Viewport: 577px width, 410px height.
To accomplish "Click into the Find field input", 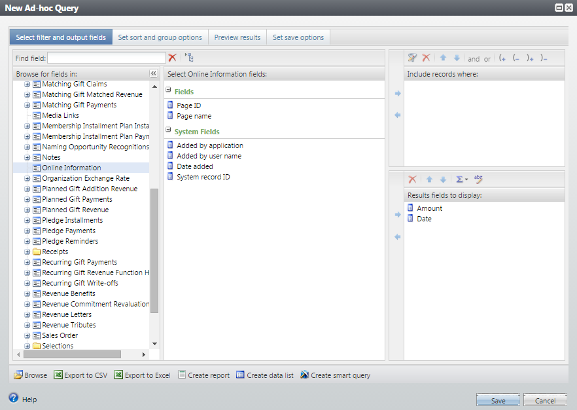I will pyautogui.click(x=107, y=58).
